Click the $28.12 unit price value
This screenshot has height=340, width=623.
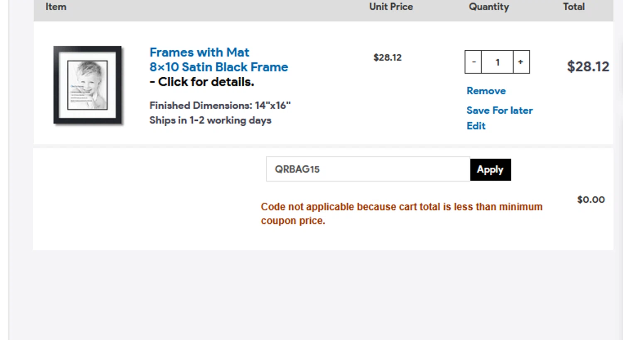coord(387,58)
